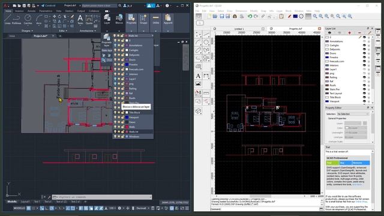Click the AutoCAD command line input field
Image resolution: width=384 pixels, height=216 pixels.
(x=102, y=197)
